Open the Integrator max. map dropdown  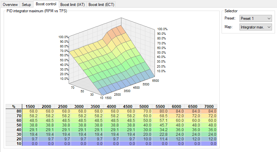256,27
